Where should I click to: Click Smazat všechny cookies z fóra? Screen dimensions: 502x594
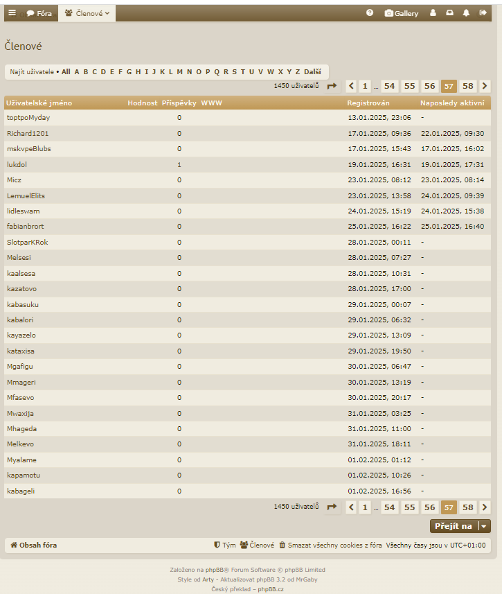click(330, 545)
